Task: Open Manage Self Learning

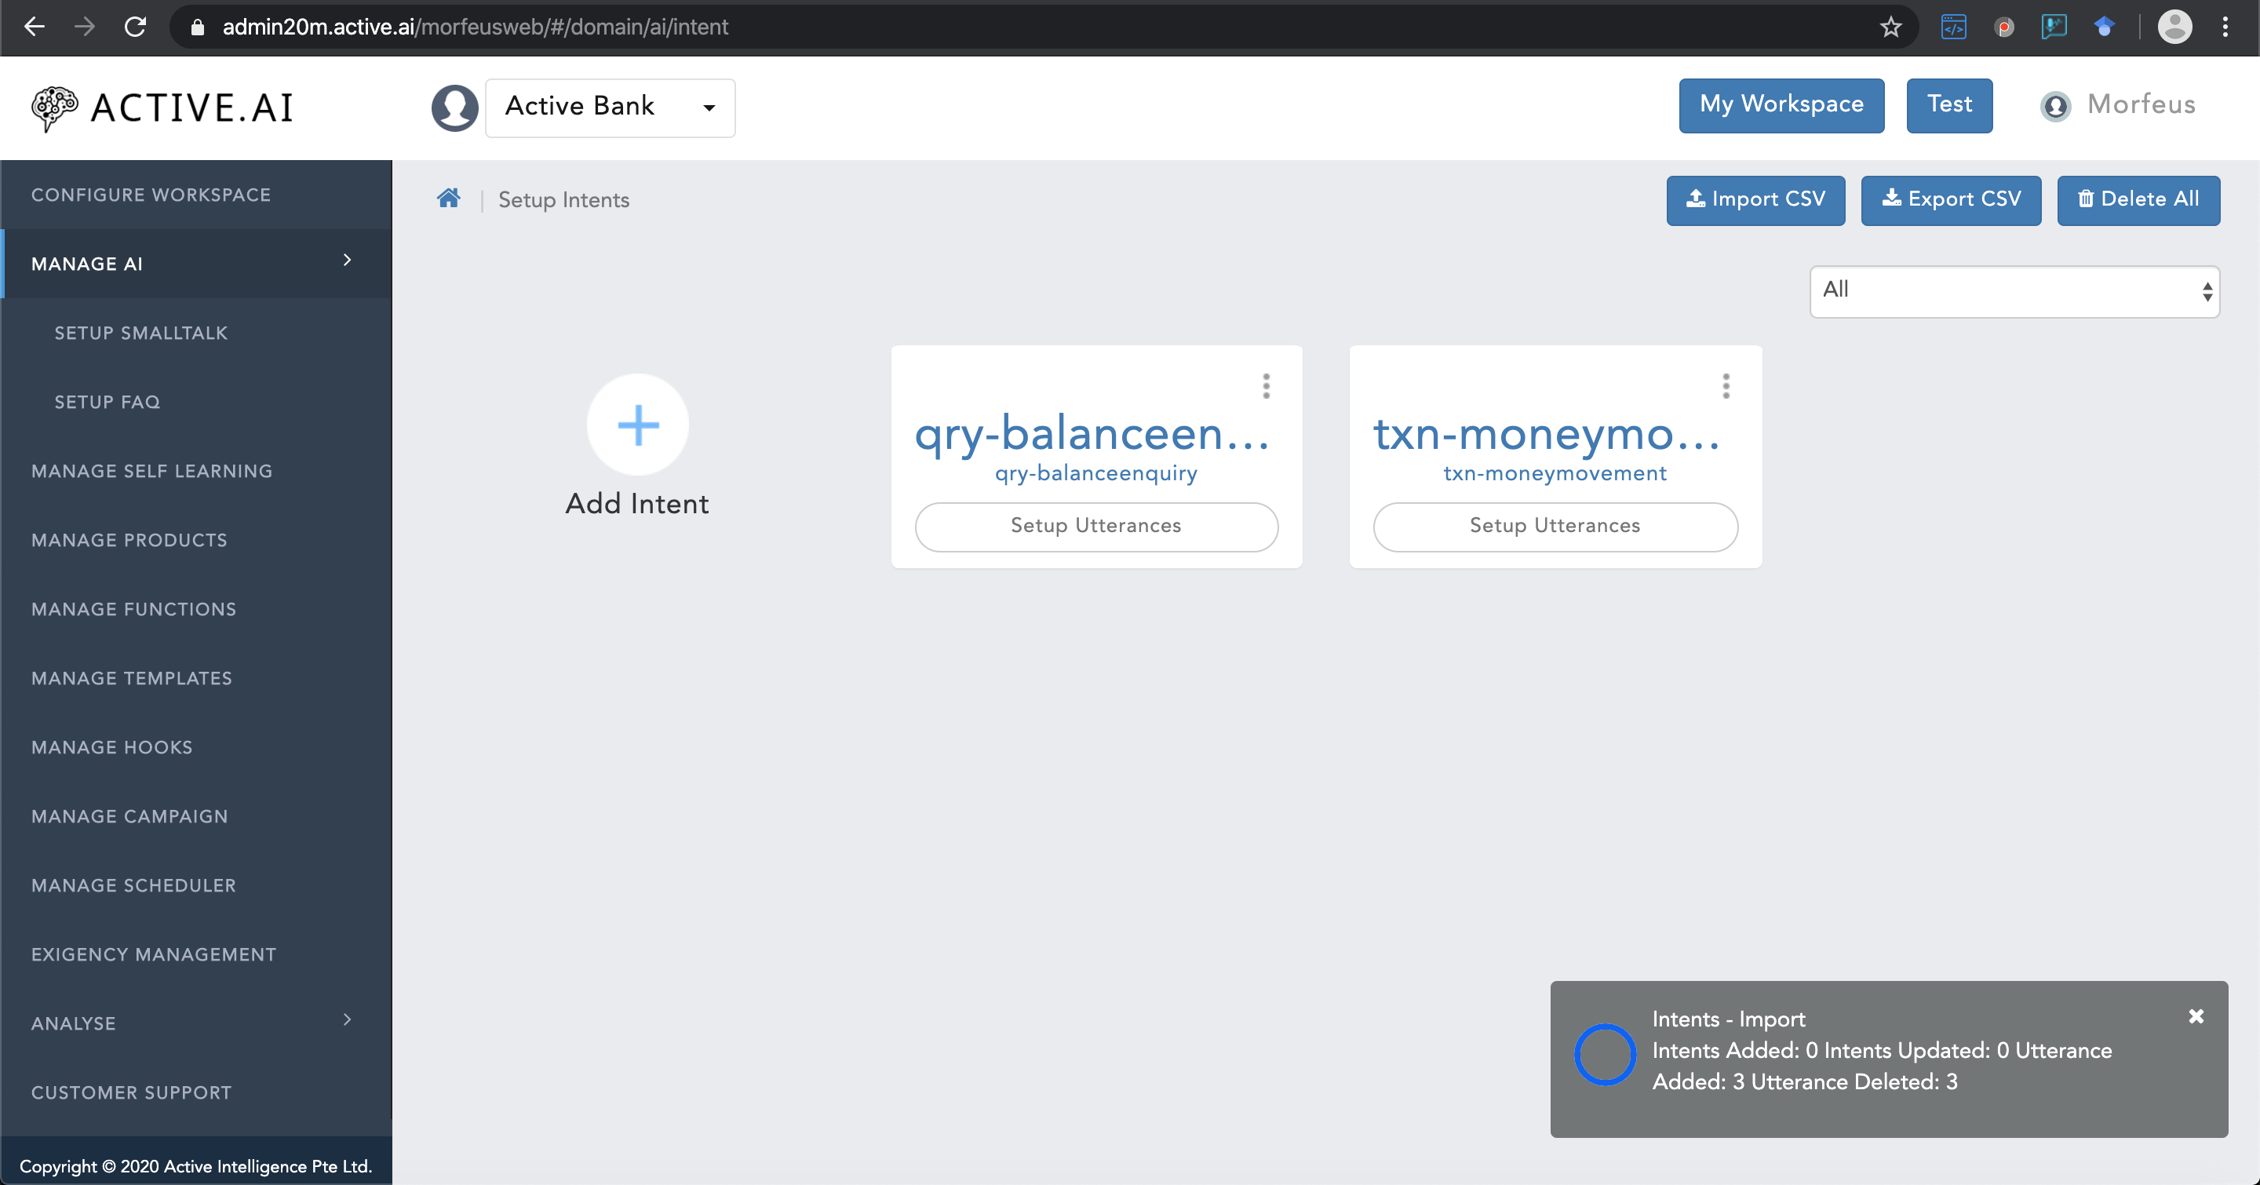Action: pyautogui.click(x=151, y=471)
